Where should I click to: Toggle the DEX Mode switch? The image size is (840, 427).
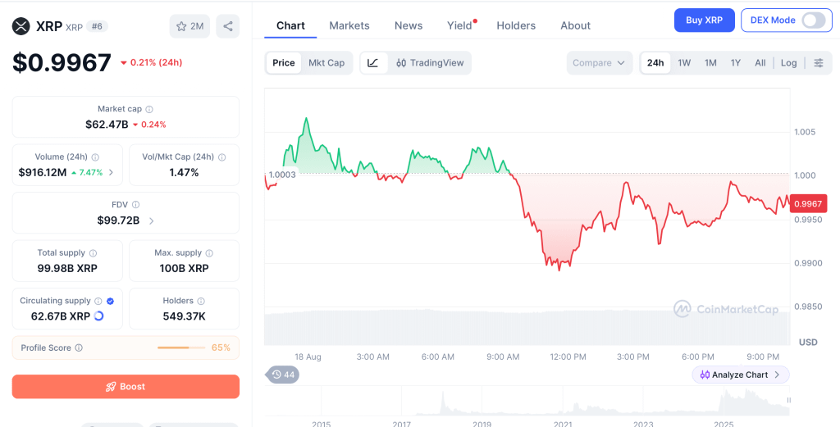click(x=813, y=20)
